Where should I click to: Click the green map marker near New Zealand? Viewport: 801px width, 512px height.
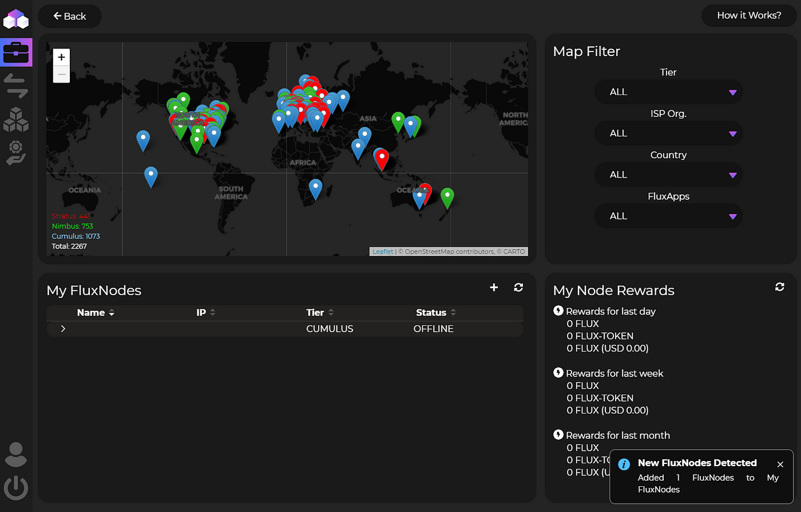coord(447,198)
